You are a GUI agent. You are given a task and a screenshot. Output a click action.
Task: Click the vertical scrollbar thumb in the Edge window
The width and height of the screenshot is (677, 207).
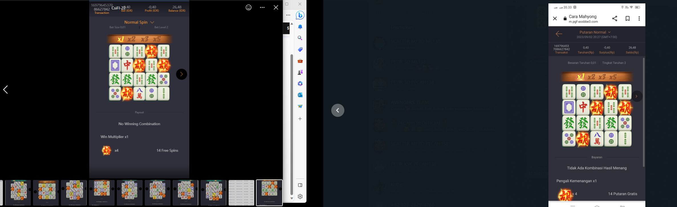coord(292,125)
